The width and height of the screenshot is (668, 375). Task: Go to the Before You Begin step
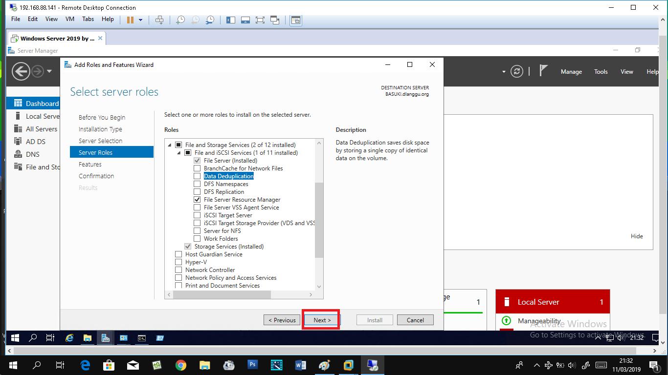tap(102, 118)
